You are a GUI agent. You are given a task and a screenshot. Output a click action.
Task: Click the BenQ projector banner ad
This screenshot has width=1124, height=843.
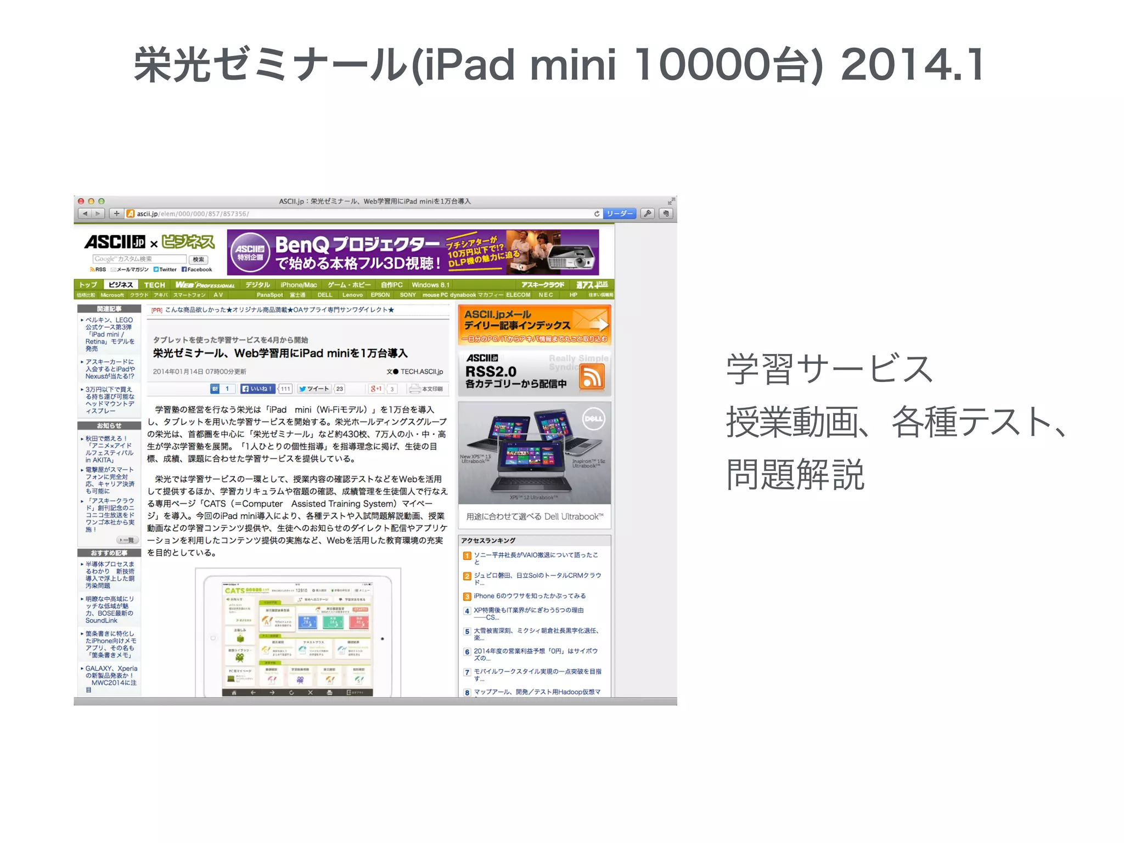(x=413, y=252)
